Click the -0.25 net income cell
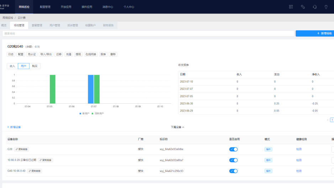334x188 pixels. point(315,104)
